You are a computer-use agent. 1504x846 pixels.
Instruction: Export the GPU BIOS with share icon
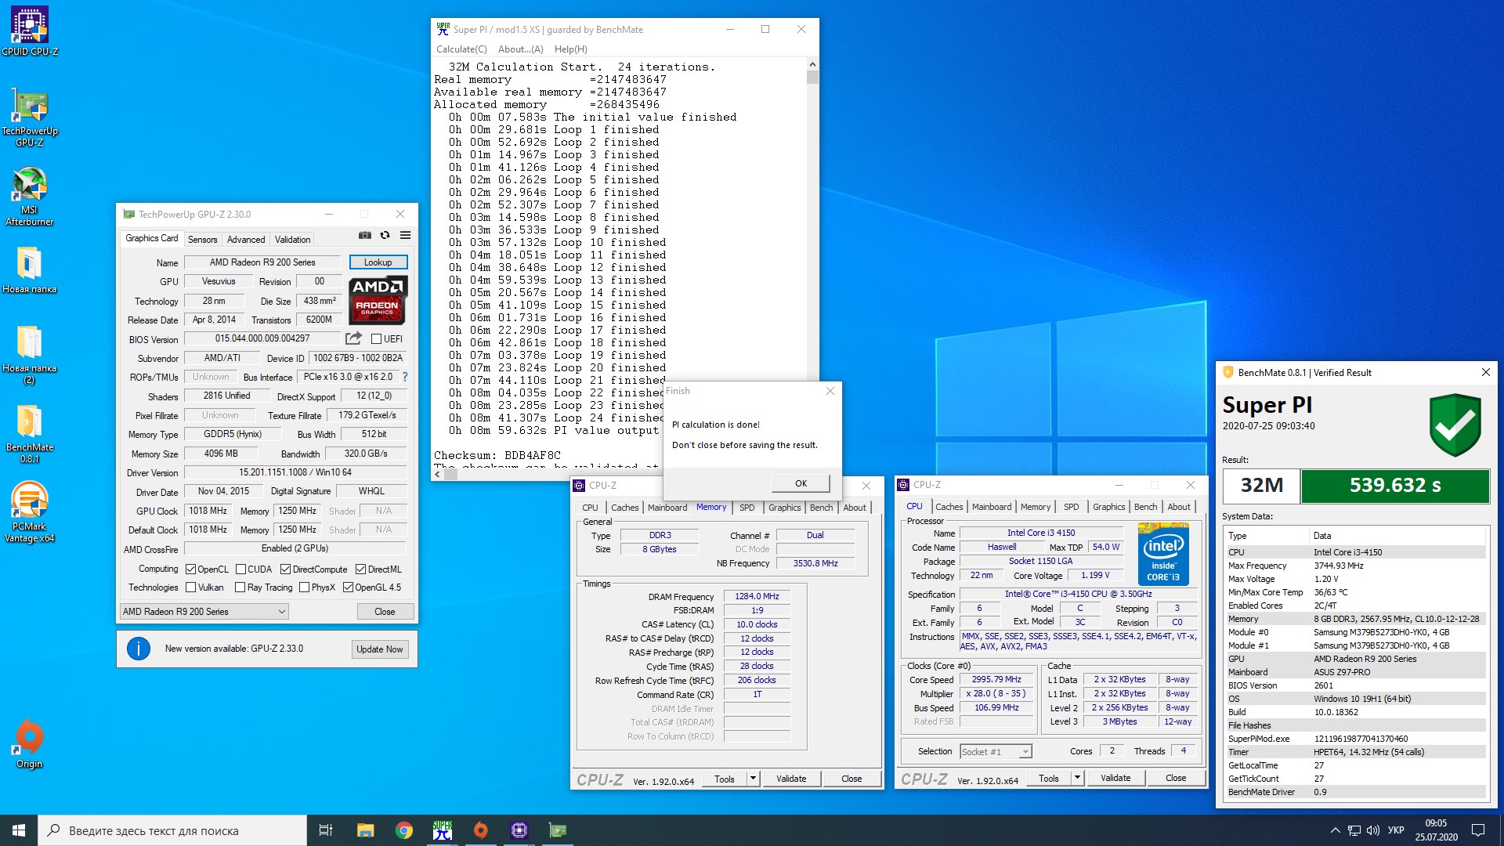pyautogui.click(x=353, y=338)
